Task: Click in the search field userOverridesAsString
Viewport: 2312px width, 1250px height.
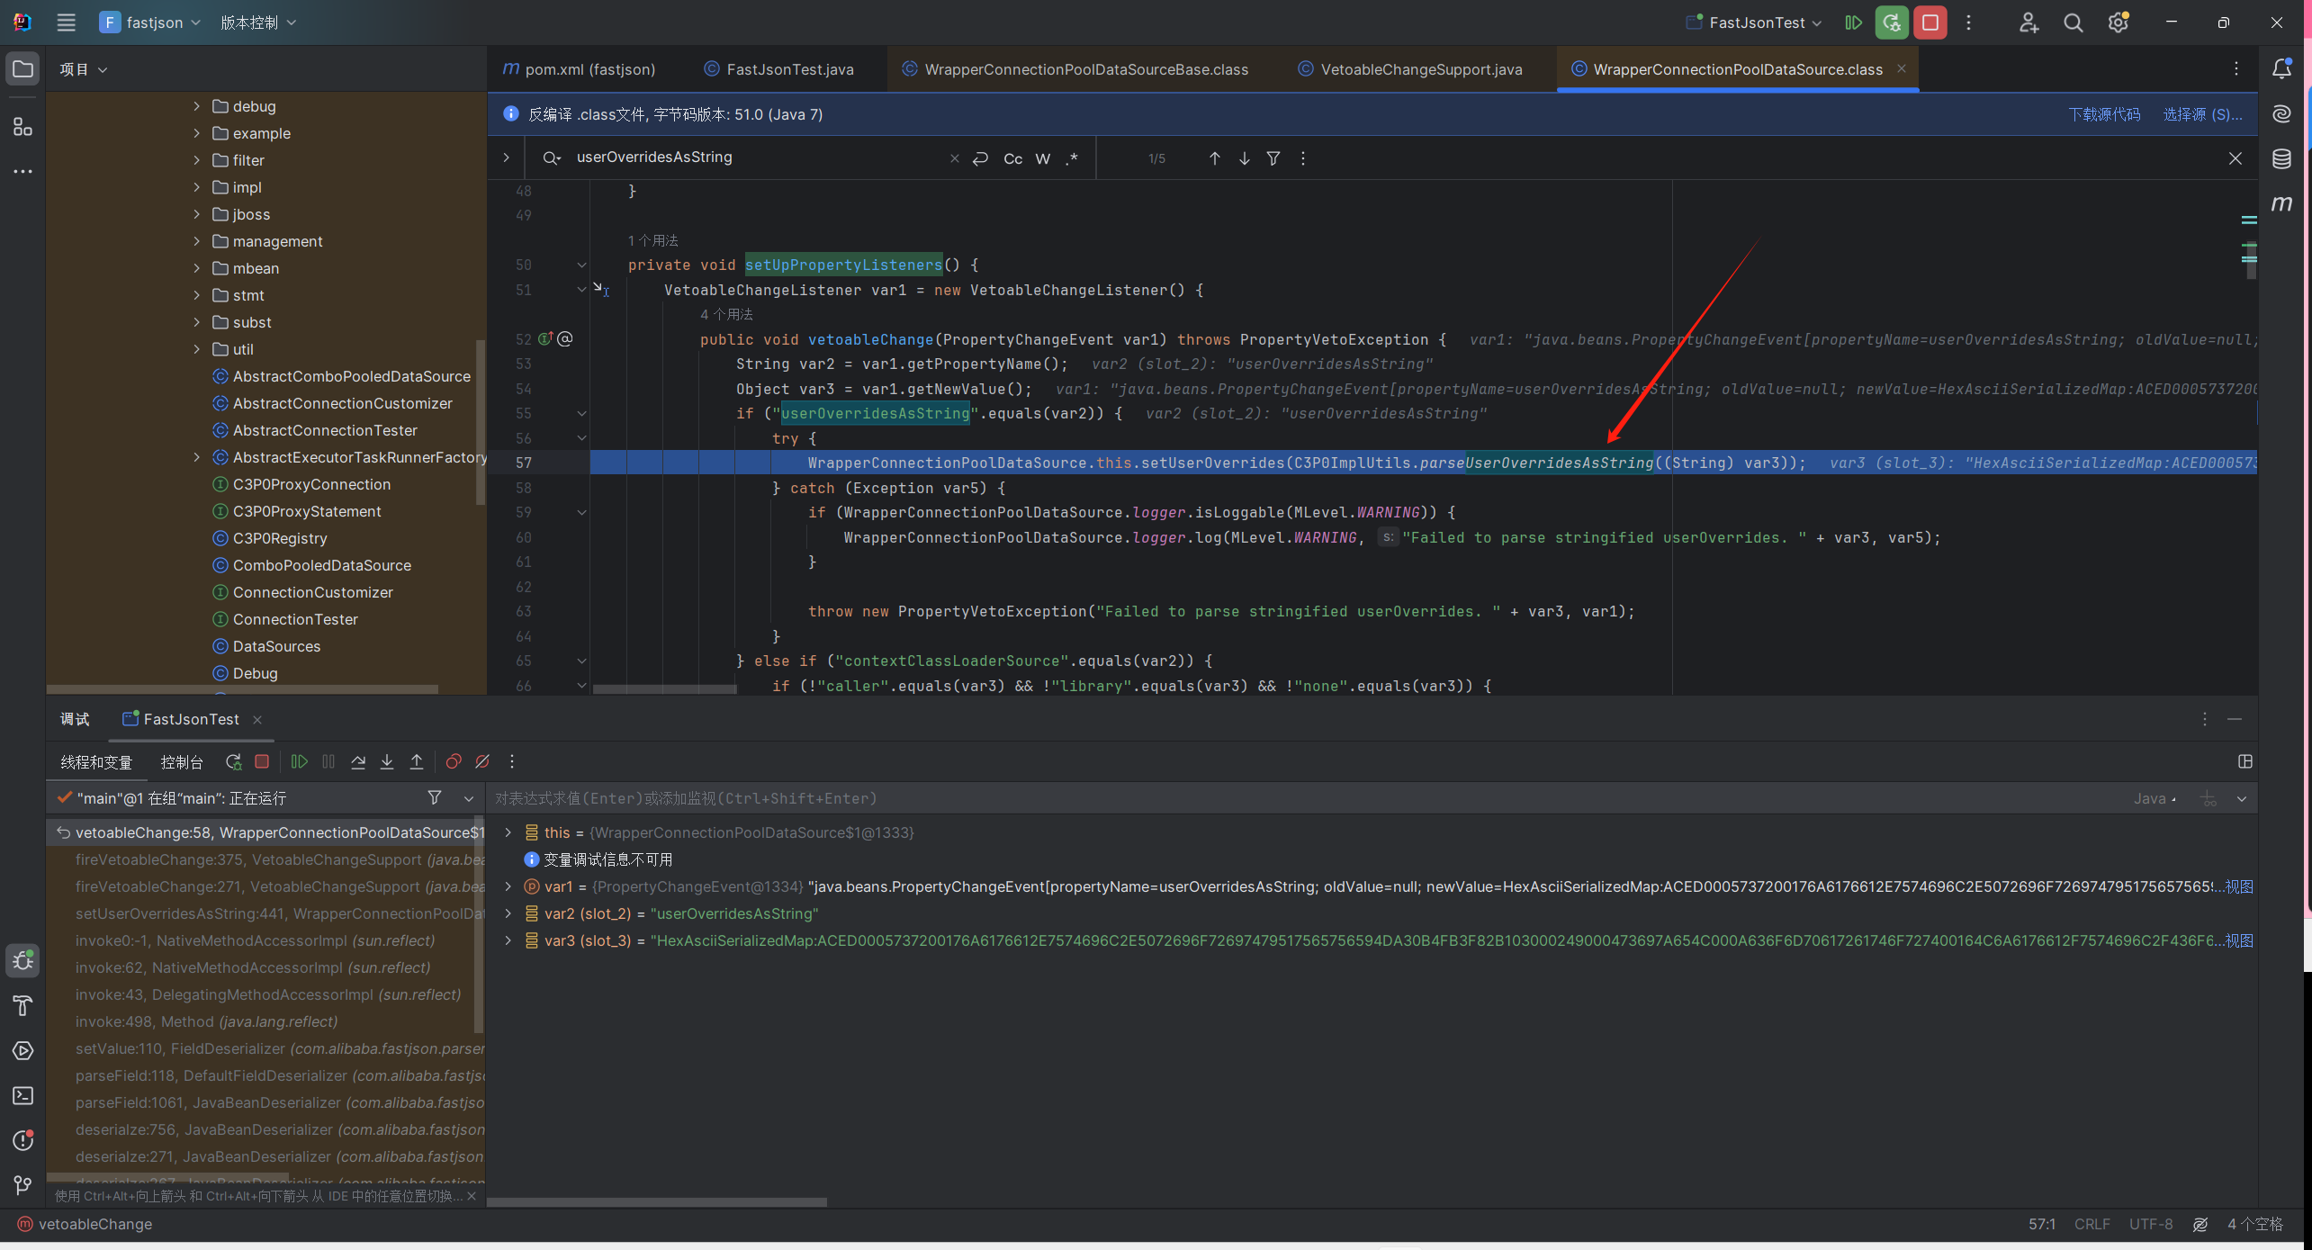Action: pos(756,157)
